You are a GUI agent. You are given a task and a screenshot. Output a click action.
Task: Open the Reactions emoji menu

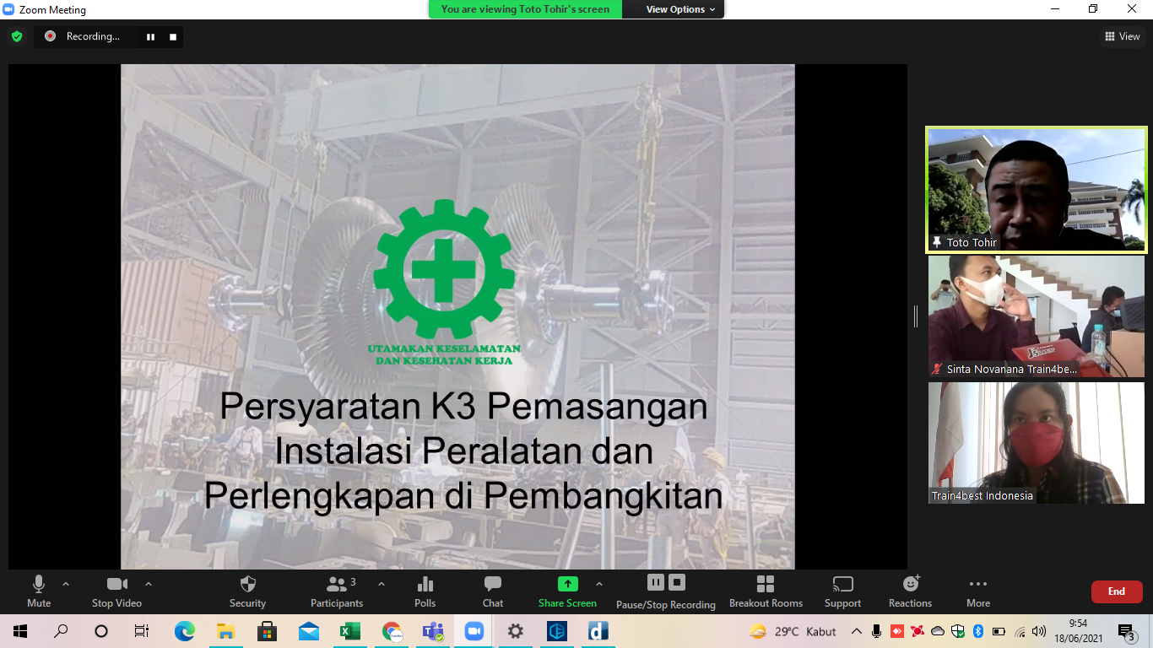click(910, 591)
